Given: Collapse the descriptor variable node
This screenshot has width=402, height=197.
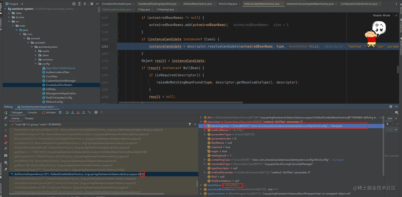Looking at the screenshot, I should (x=201, y=122).
